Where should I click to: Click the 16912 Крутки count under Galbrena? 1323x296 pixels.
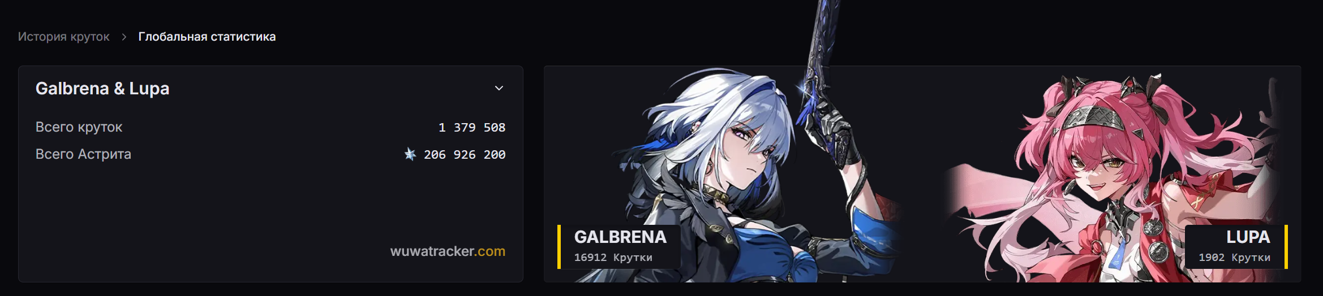click(613, 258)
